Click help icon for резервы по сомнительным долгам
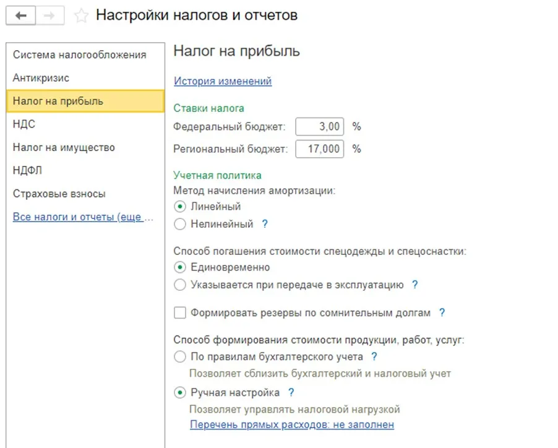The width and height of the screenshot is (558, 448). [x=442, y=312]
